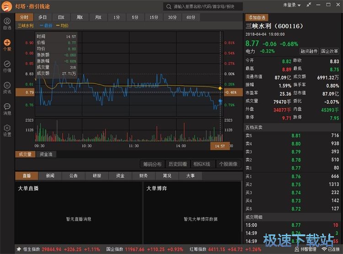Click the star icon beside 恒生指数
Image resolution: width=343 pixels, height=254 pixels.
[19, 249]
